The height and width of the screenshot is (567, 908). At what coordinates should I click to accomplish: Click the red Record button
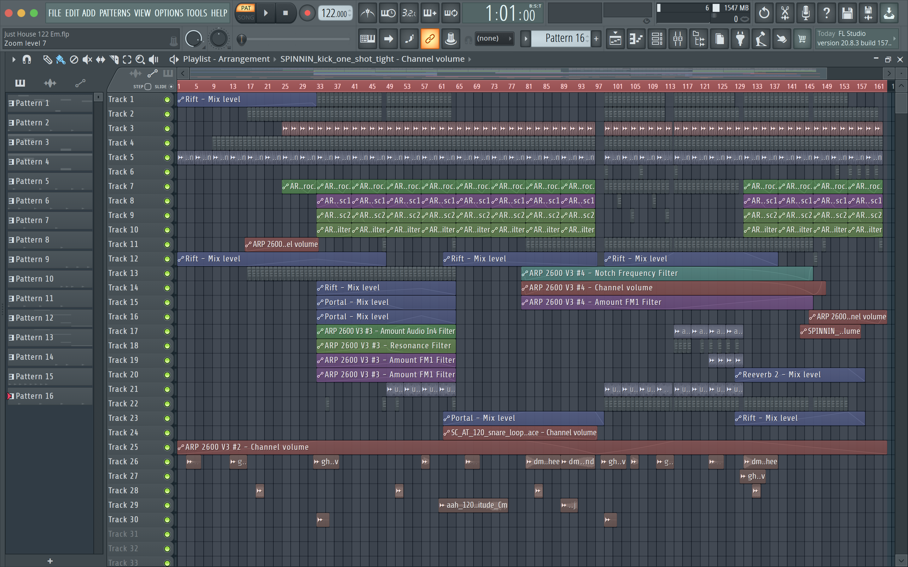[x=307, y=13]
